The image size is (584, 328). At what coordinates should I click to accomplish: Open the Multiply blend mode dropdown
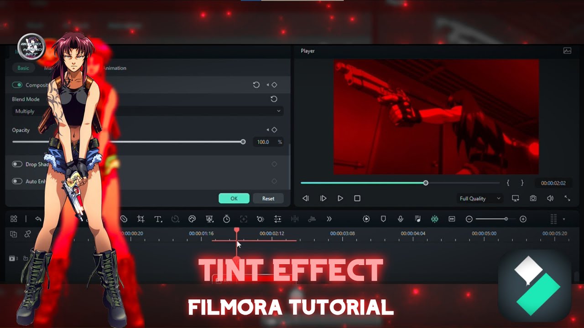(x=147, y=111)
